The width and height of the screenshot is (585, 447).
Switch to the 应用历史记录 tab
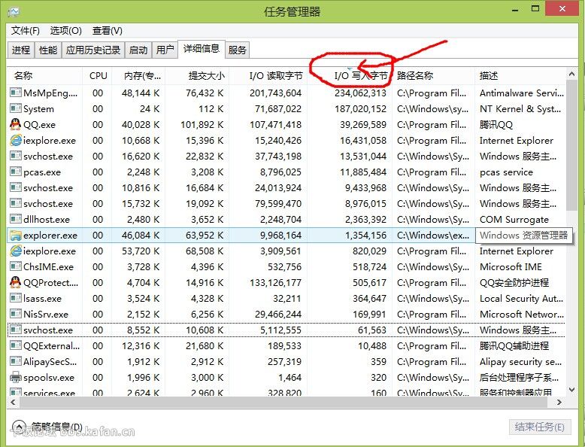(93, 50)
